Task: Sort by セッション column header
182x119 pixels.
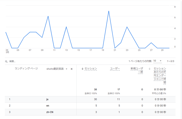Action: pyautogui.click(x=91, y=69)
